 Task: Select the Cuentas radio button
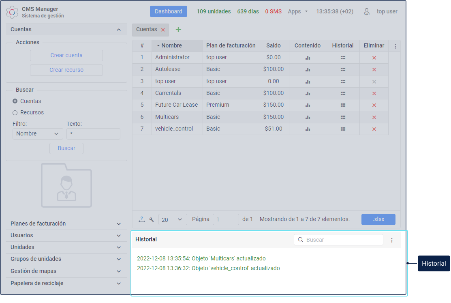point(15,101)
